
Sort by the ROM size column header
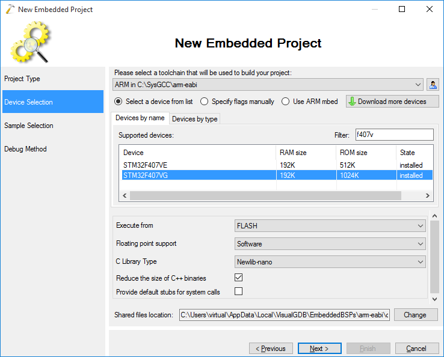point(366,153)
